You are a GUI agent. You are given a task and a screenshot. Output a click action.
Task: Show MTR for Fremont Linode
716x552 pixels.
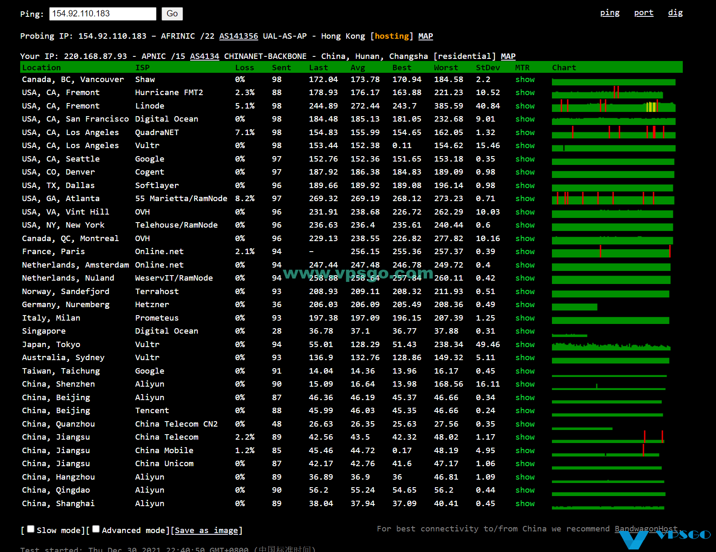point(525,106)
